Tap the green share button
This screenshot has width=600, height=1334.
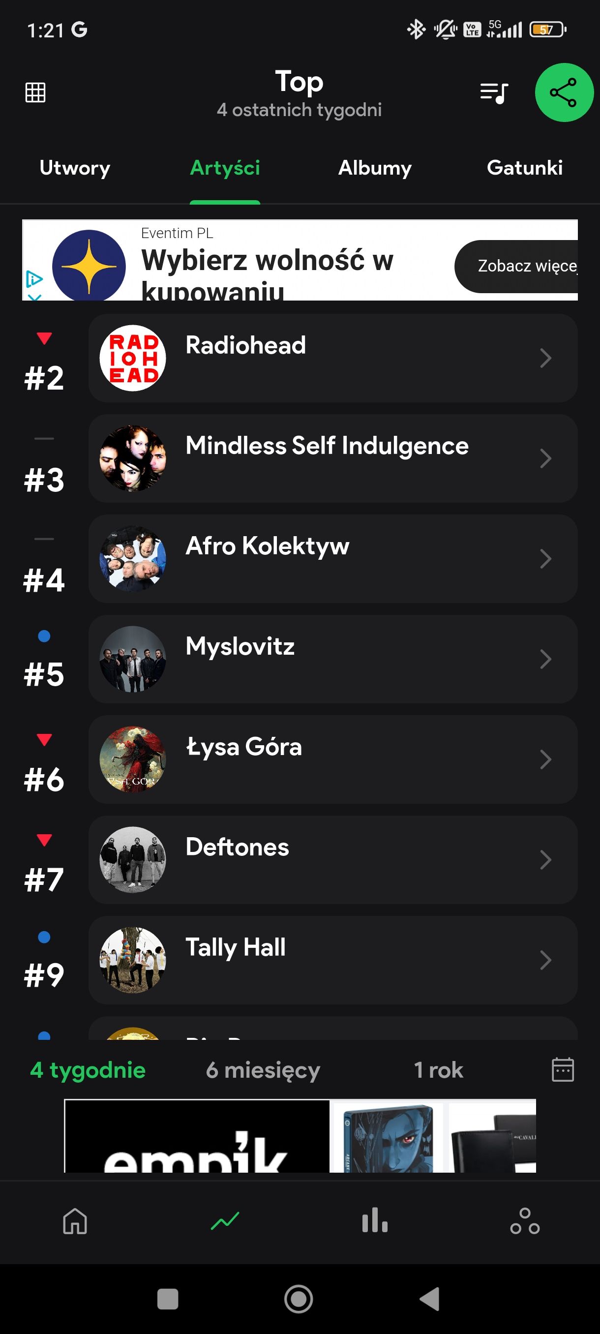click(x=564, y=92)
